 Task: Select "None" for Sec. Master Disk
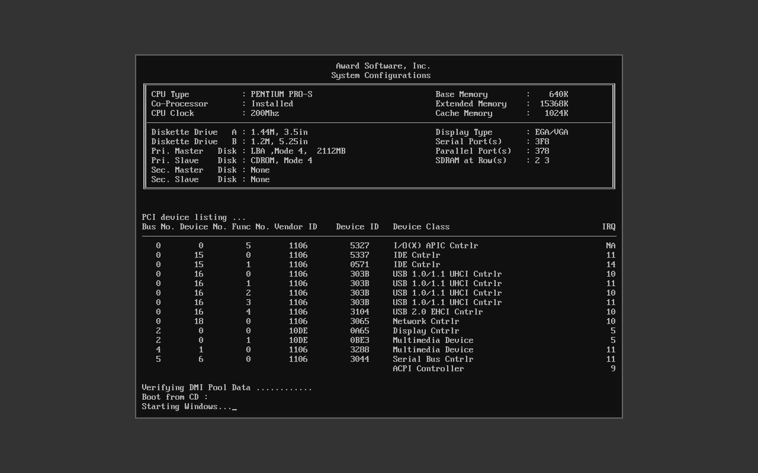click(x=260, y=170)
